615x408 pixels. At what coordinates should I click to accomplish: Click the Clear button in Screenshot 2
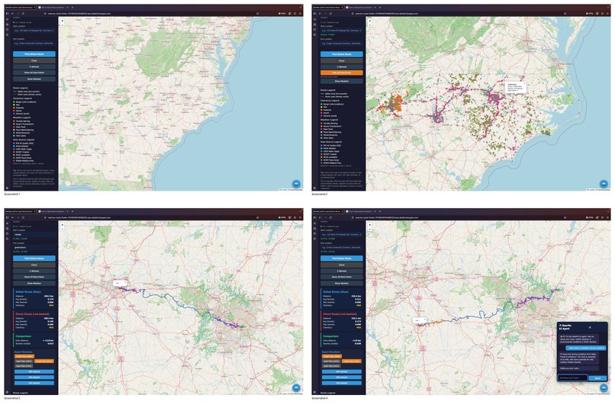342,61
